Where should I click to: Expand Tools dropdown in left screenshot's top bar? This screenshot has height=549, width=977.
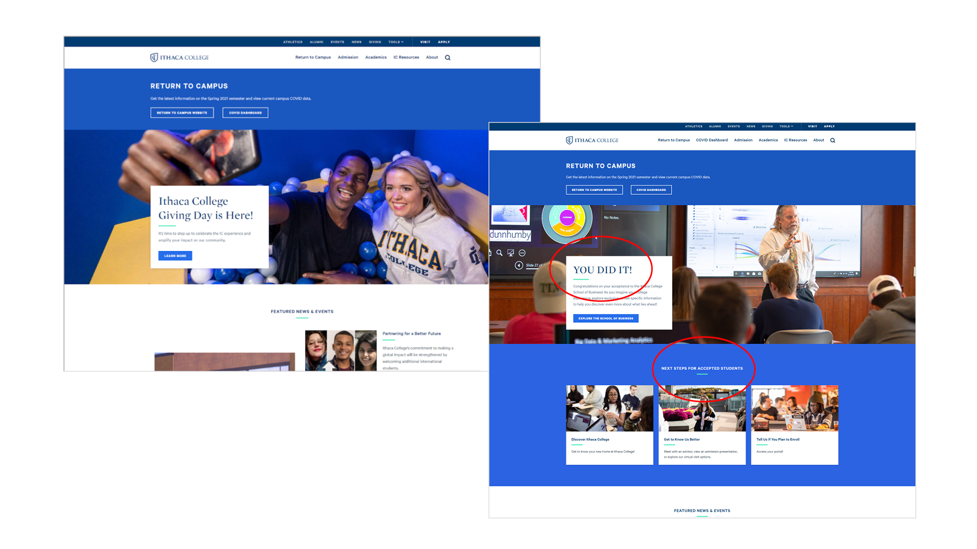click(396, 42)
